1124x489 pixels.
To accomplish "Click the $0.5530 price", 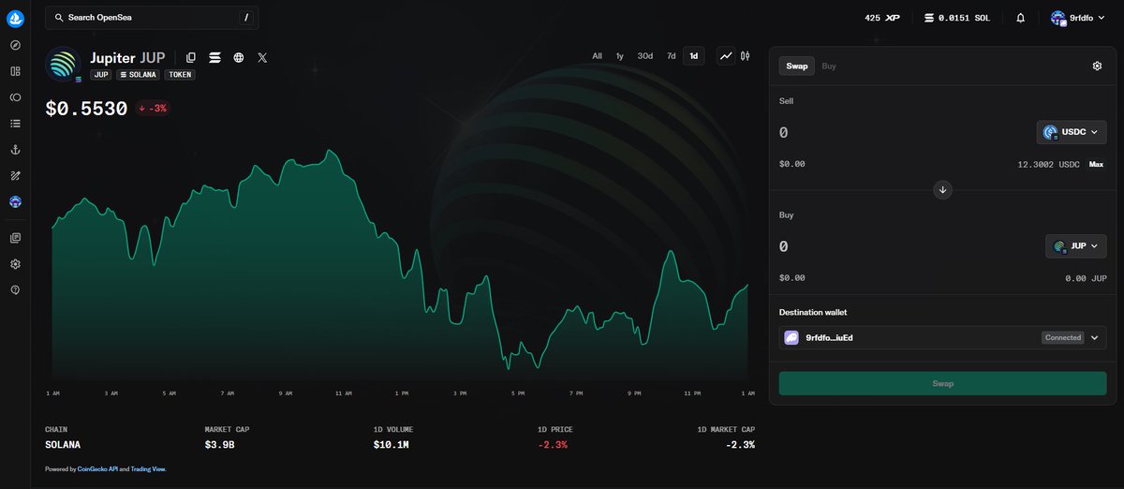I will tap(86, 109).
